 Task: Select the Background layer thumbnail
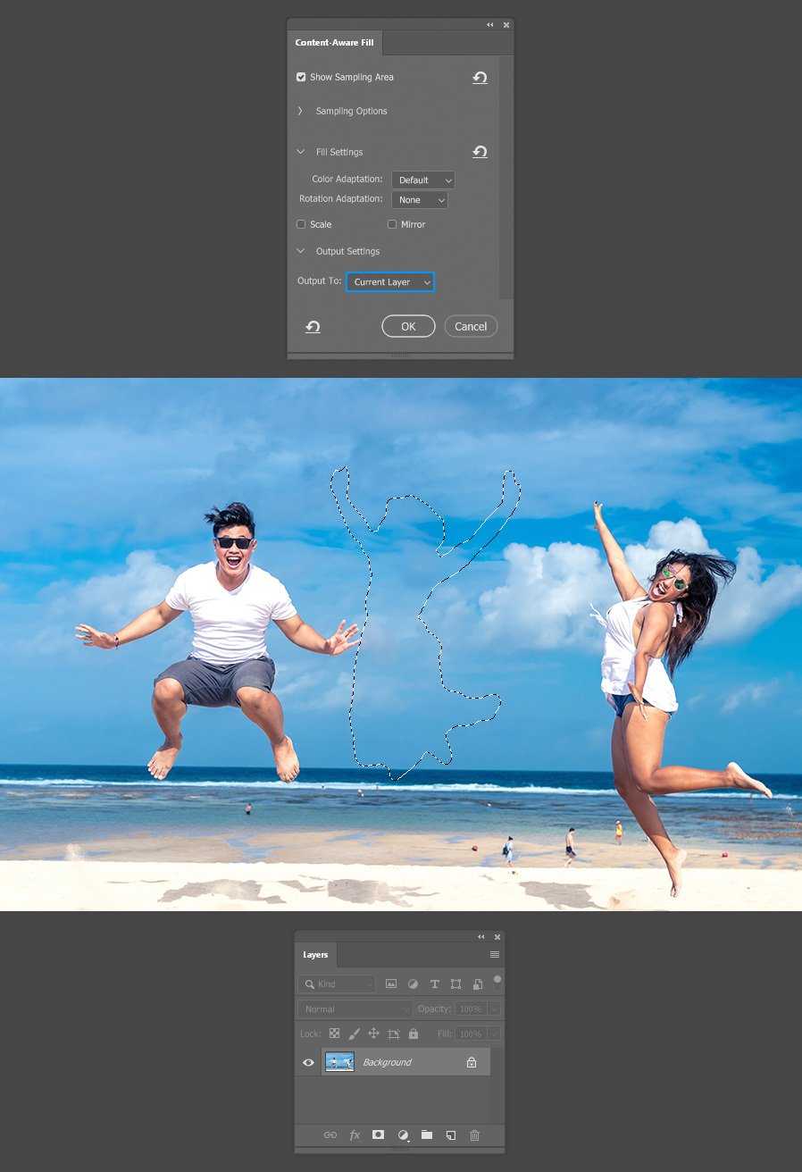point(339,1062)
